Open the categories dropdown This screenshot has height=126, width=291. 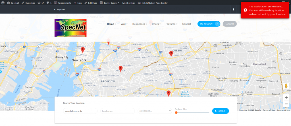coord(155,111)
